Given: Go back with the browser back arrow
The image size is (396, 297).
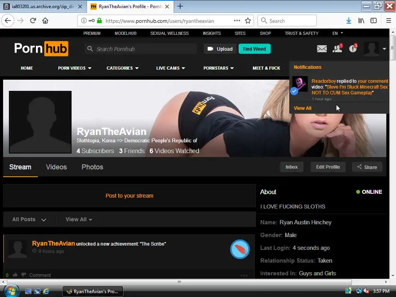Looking at the screenshot, I should coord(8,21).
